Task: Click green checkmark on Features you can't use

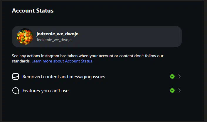Action: [172, 90]
